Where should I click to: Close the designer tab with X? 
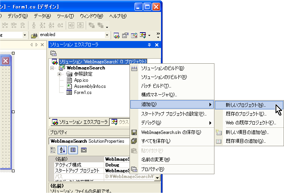tap(42, 45)
